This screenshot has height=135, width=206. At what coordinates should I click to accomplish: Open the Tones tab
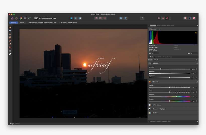pyautogui.click(x=164, y=57)
